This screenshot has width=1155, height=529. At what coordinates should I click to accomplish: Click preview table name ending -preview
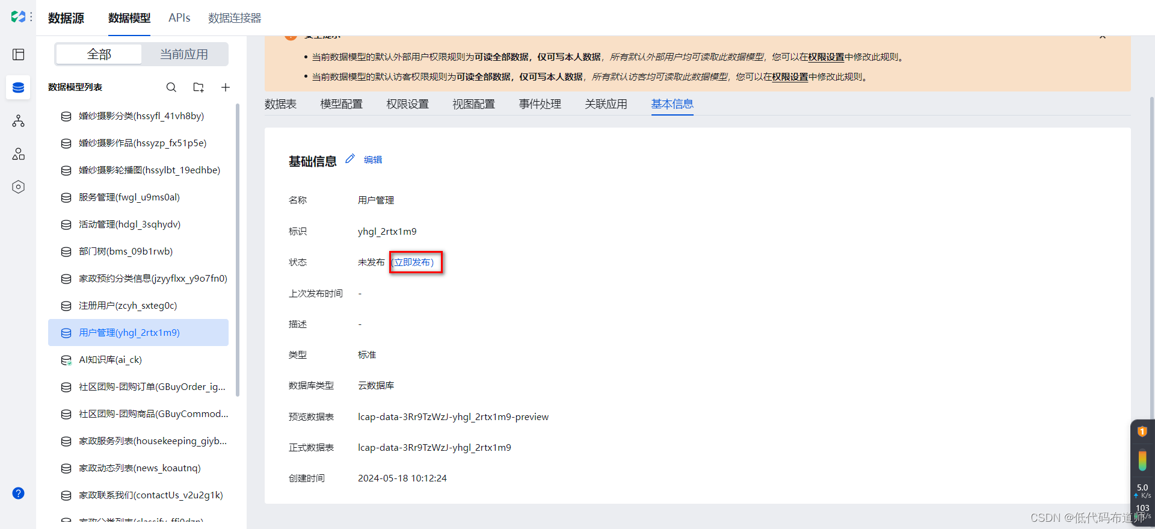pyautogui.click(x=453, y=417)
